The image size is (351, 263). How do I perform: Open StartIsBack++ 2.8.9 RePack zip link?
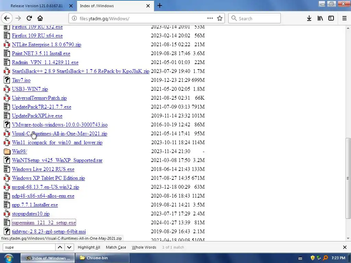[81, 71]
